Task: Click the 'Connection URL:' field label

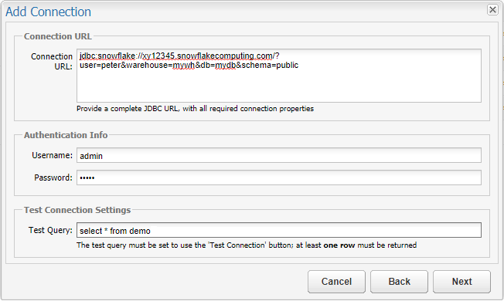Action: [52, 61]
